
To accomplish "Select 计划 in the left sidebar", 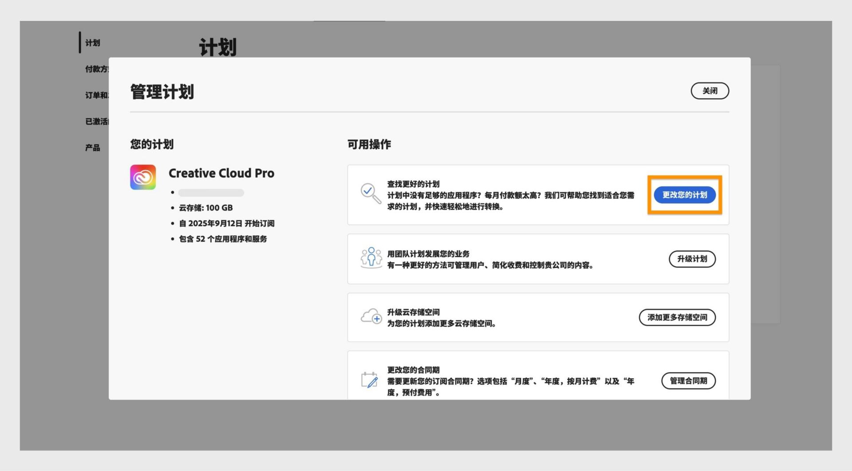I will click(x=93, y=43).
